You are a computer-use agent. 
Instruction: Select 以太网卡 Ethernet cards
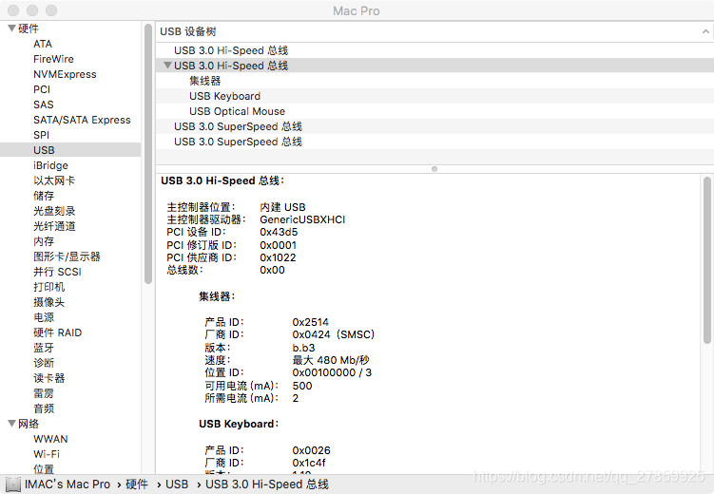pos(54,180)
